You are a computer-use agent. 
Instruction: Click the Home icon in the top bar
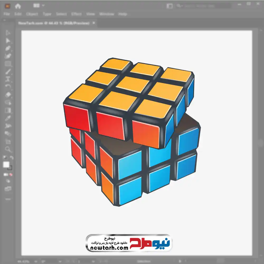[18, 6]
